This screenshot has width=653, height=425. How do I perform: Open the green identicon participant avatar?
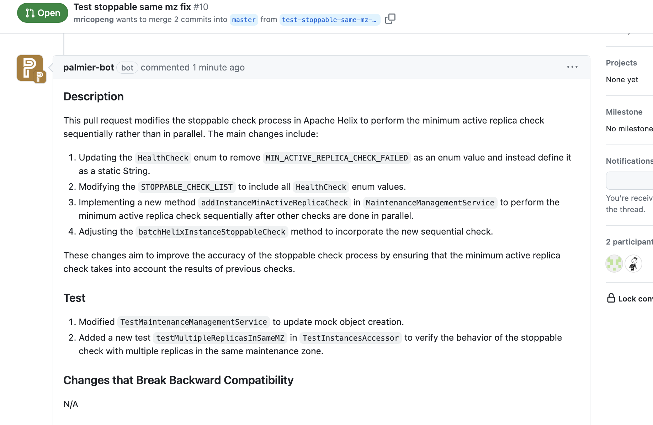[x=614, y=264]
